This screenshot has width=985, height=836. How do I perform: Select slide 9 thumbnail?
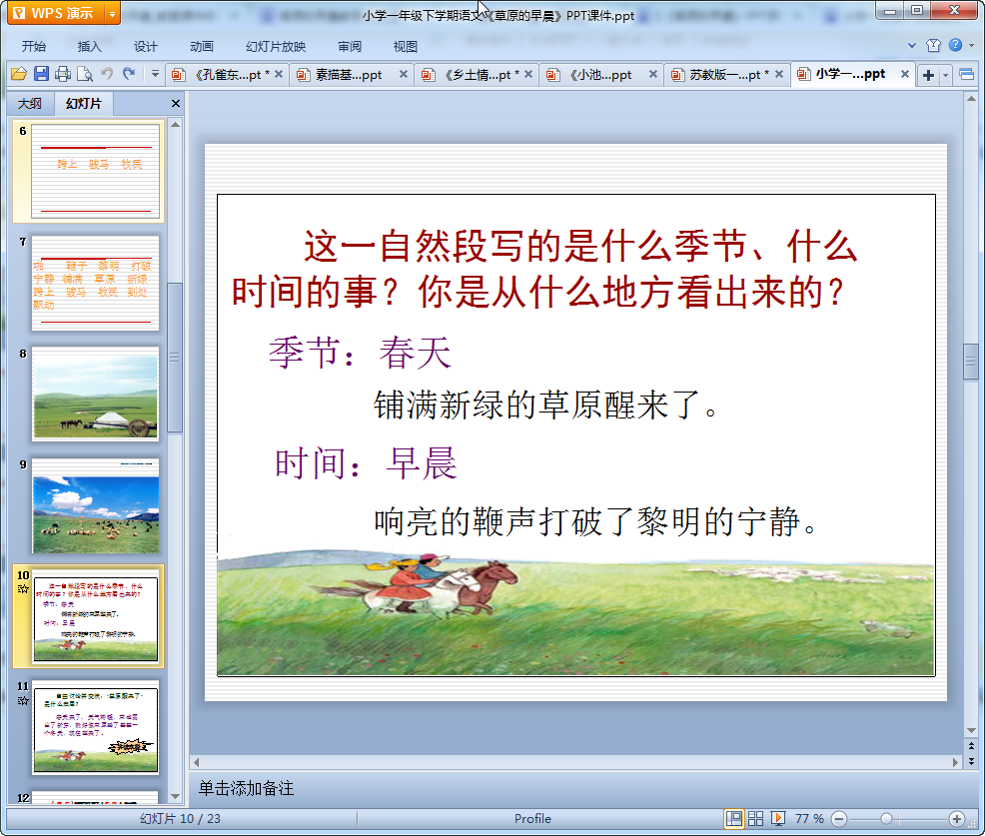[x=96, y=505]
